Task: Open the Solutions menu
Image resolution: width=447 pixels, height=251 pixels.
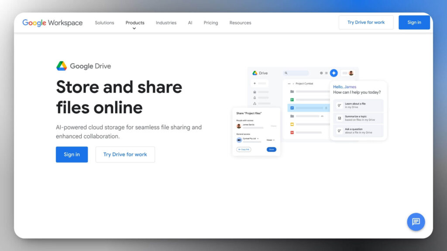Action: 104,23
